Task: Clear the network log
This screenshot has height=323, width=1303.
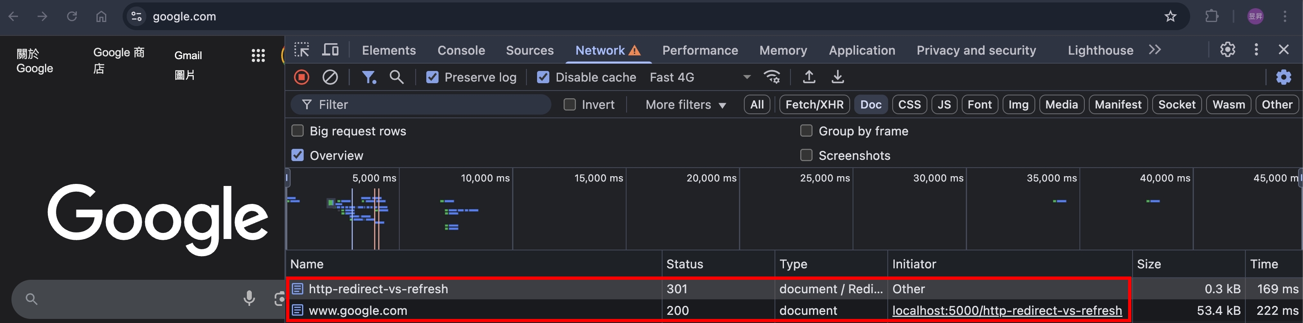Action: [330, 77]
